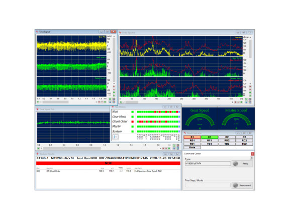
Task: Click red minus icon beside Time Signal 1 vertical axis
Action: [114, 89]
